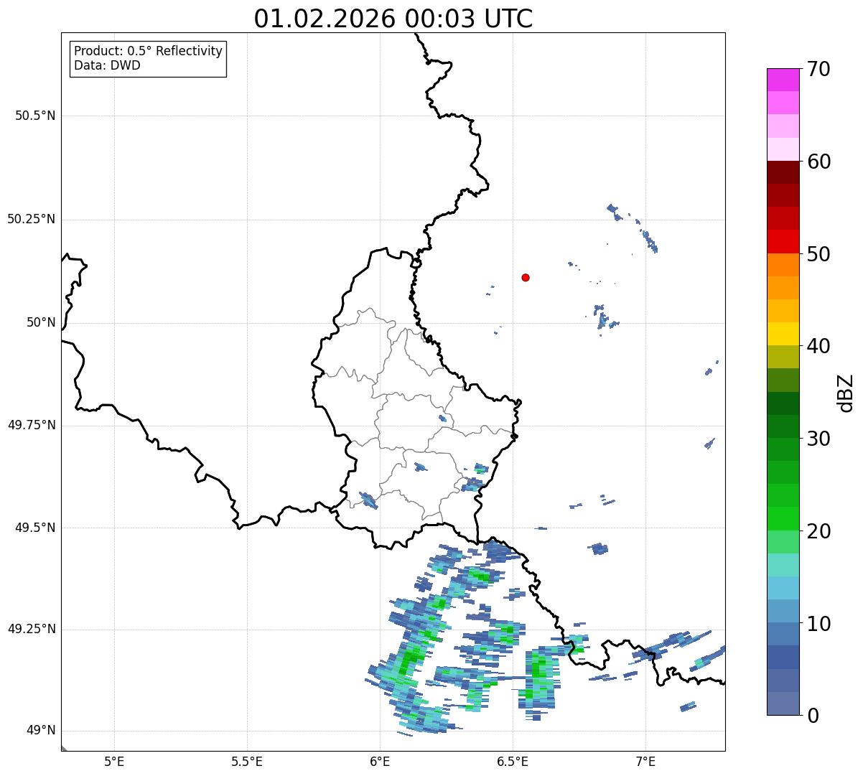Pick the bright red colorbar swatch above 50
The image size is (863, 776).
783,242
